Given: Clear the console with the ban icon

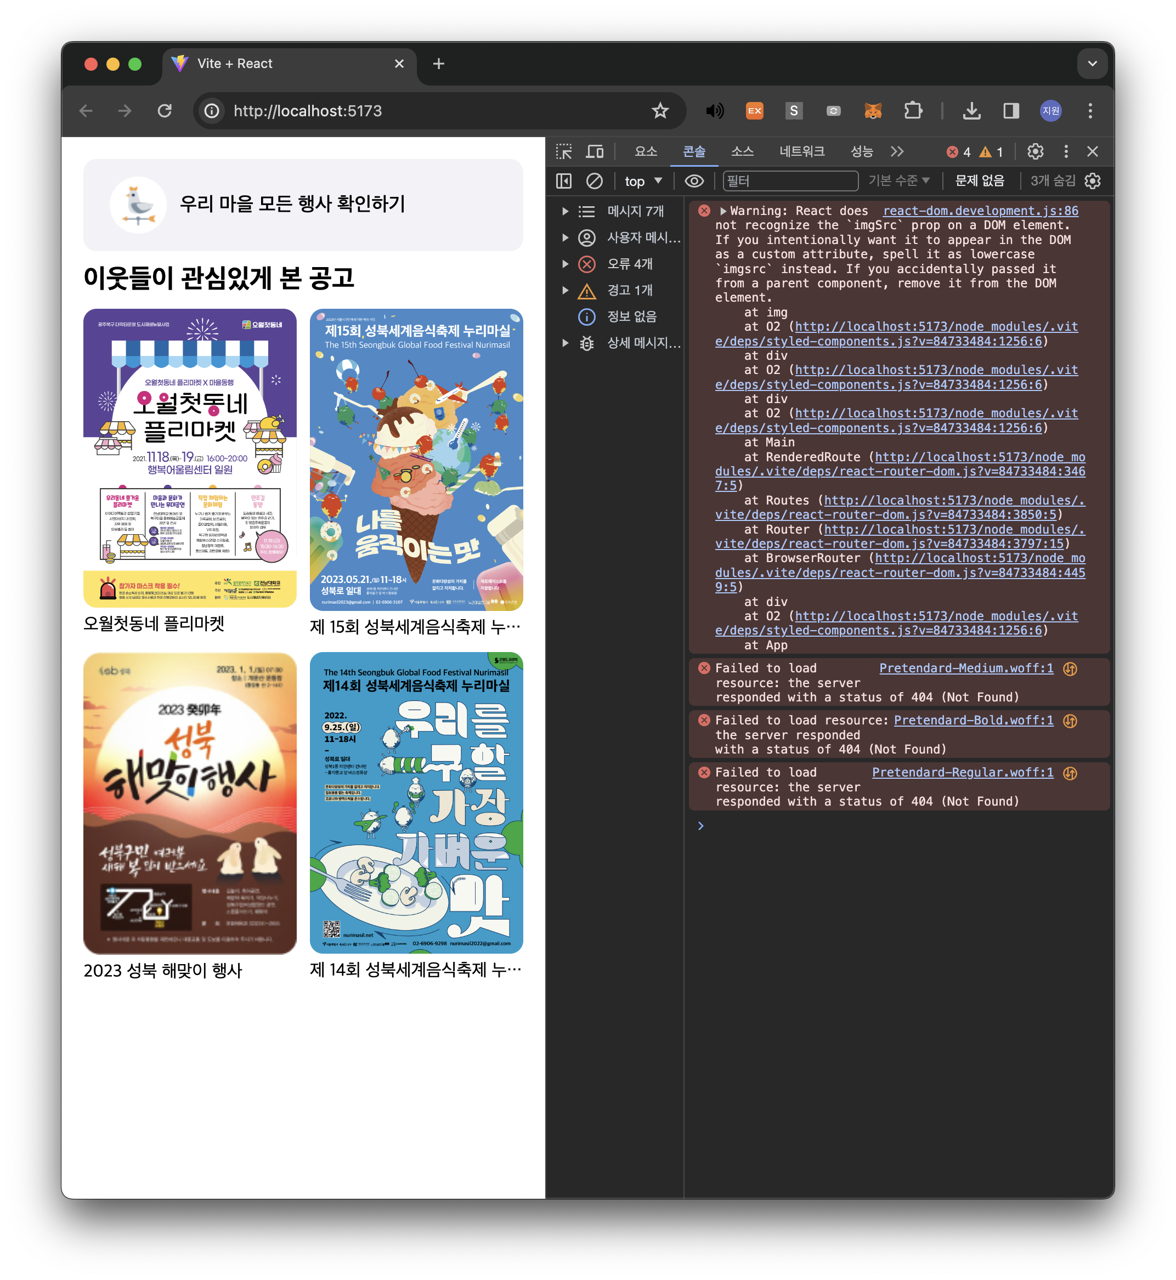Looking at the screenshot, I should 595,182.
